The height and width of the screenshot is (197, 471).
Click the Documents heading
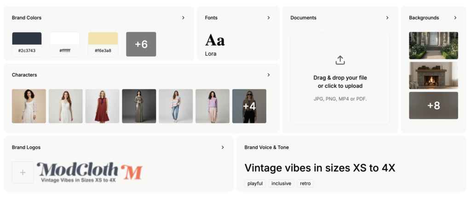point(304,18)
